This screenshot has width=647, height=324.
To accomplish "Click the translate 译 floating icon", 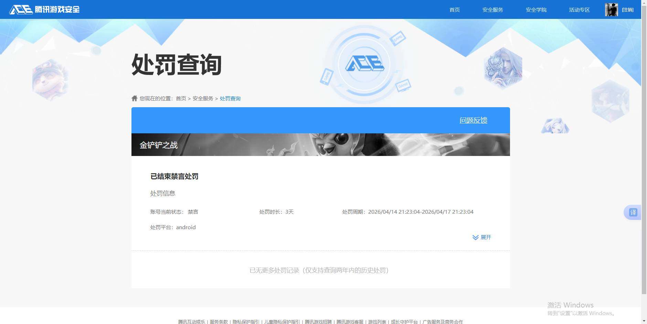I will pyautogui.click(x=633, y=212).
